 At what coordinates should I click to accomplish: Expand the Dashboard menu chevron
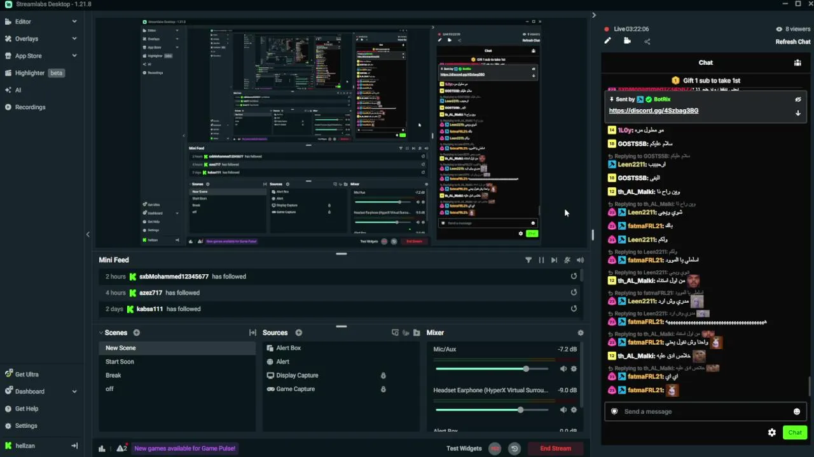(x=74, y=392)
